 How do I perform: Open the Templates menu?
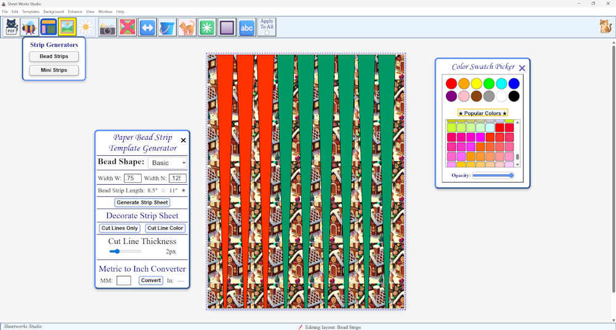31,12
